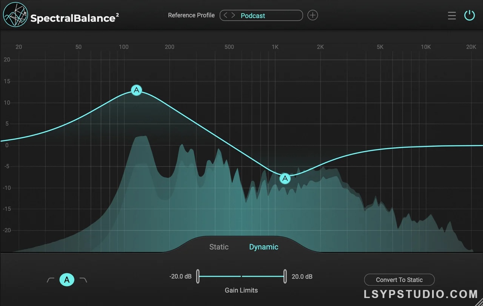Image resolution: width=483 pixels, height=306 pixels.
Task: Click the A band button in the bottom panel
Action: 67,280
